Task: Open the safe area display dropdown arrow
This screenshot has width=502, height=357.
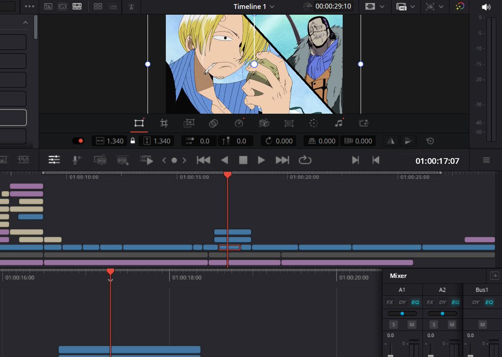Action: 382,7
